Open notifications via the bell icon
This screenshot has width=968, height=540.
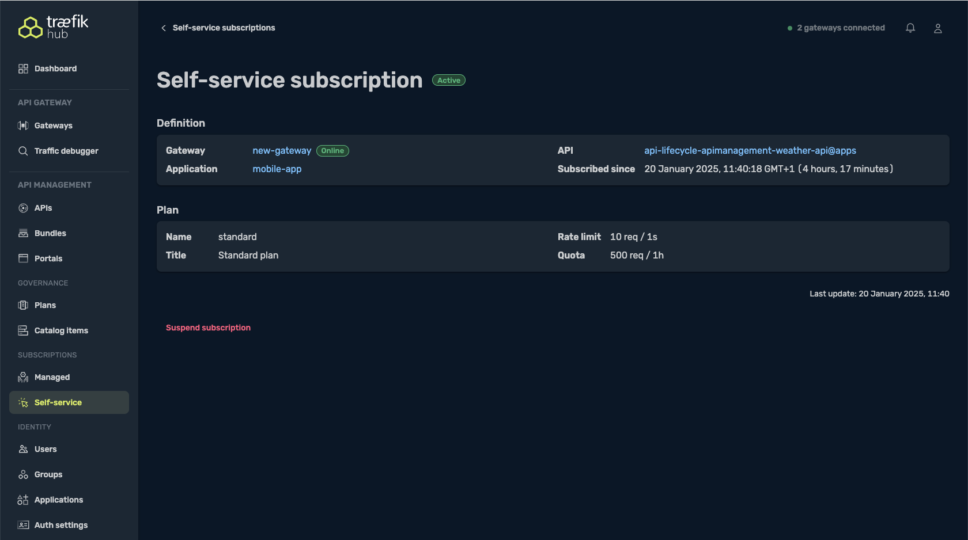(x=910, y=28)
